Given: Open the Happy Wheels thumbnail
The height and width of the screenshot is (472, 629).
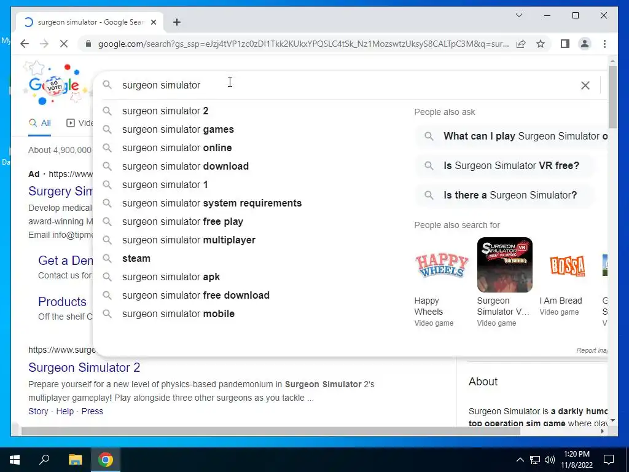Looking at the screenshot, I should (x=442, y=265).
